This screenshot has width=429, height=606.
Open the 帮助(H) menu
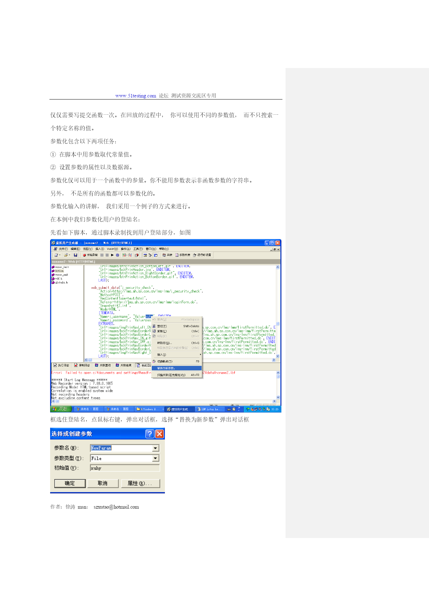pos(164,249)
